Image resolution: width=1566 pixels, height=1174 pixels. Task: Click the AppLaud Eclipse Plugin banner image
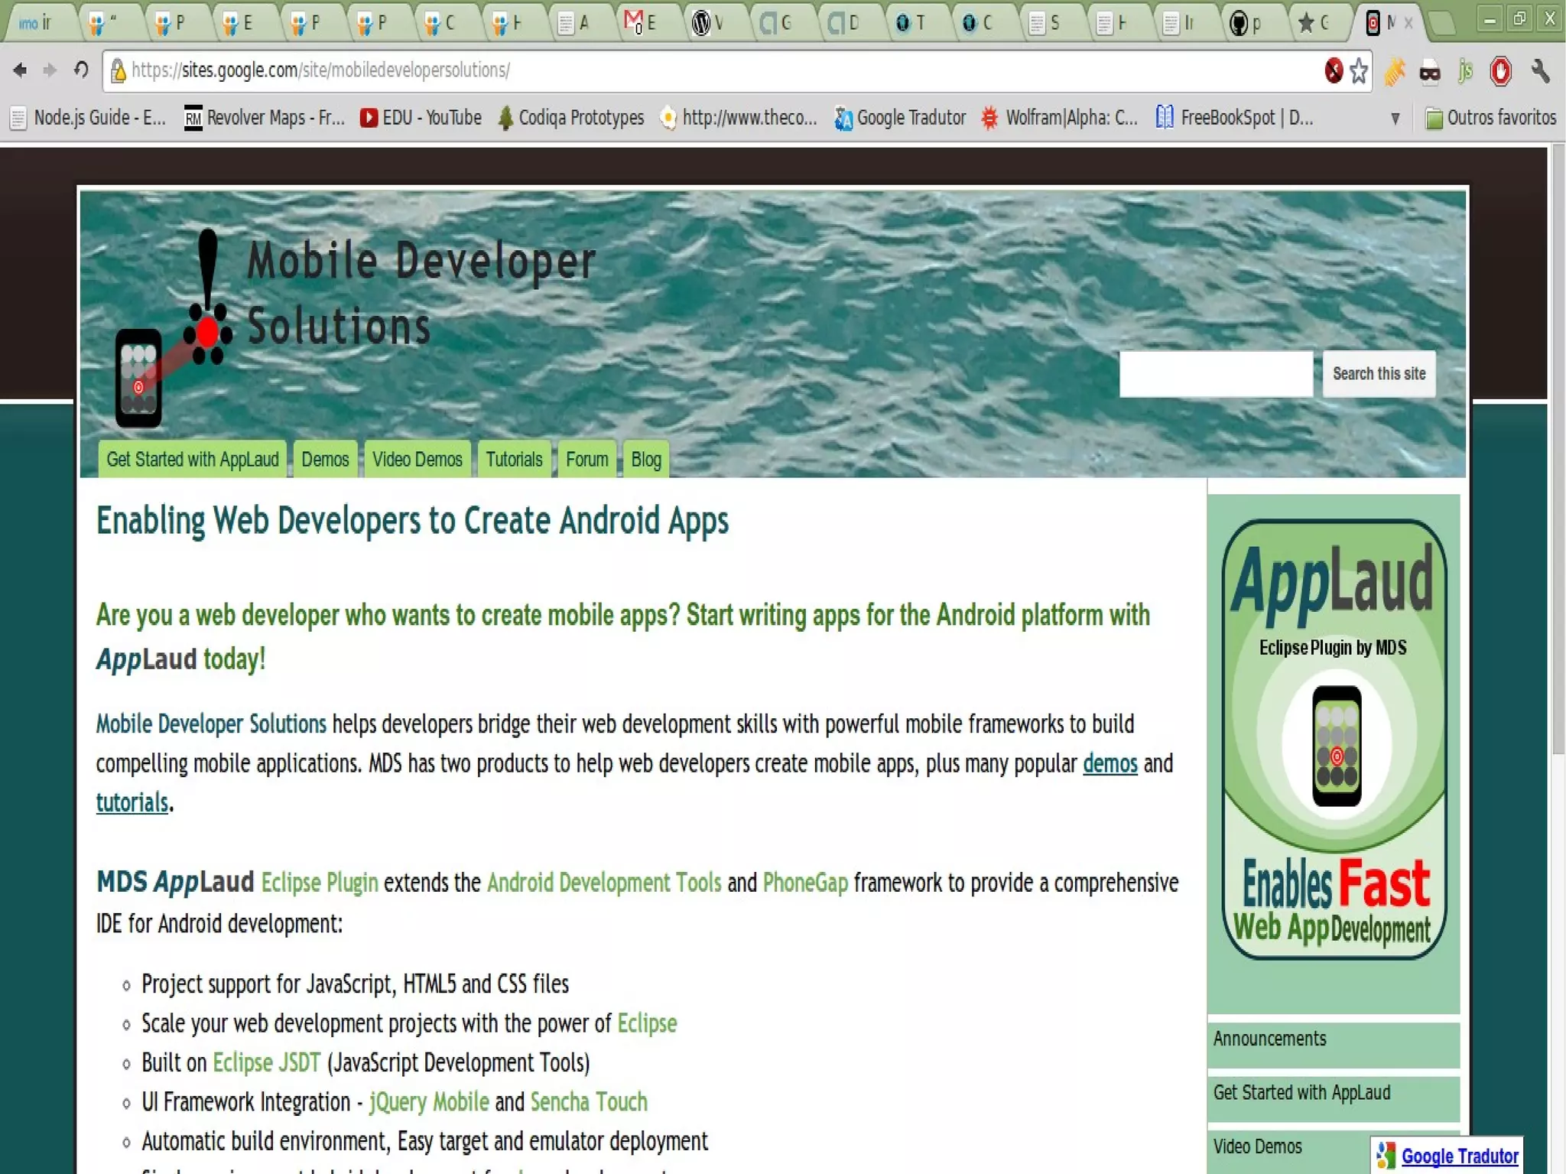point(1334,739)
